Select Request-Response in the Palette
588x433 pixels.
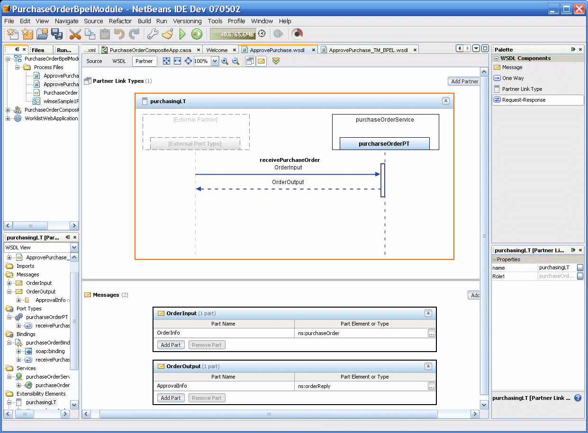538,100
